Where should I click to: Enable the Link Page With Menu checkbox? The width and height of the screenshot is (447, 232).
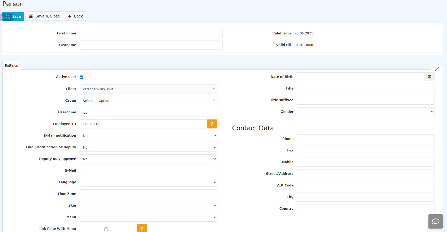pyautogui.click(x=106, y=229)
